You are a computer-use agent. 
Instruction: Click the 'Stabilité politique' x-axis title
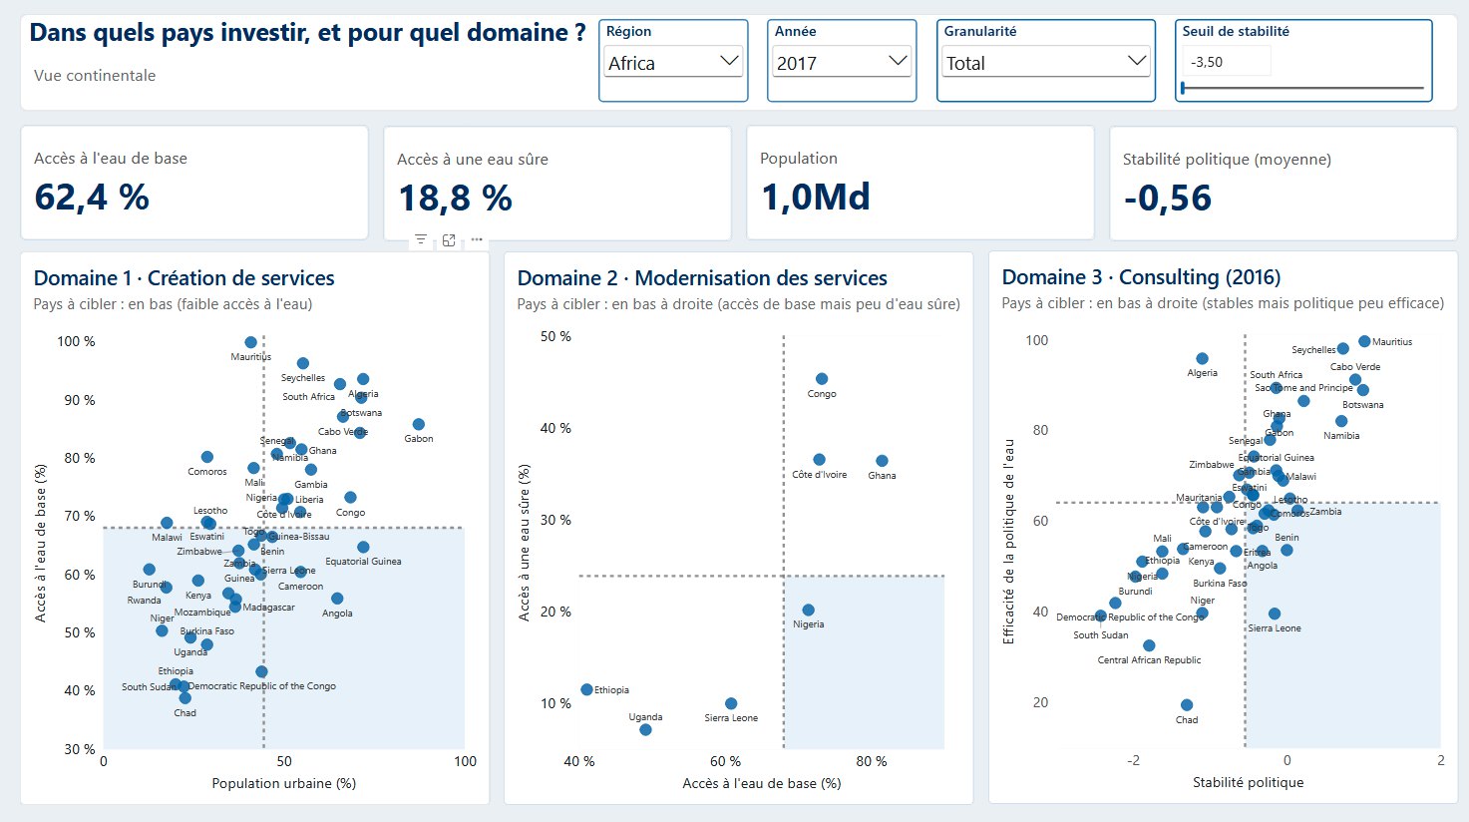click(1248, 783)
